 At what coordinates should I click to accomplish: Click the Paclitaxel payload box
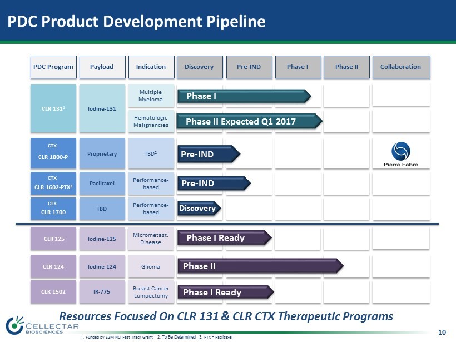tap(102, 182)
